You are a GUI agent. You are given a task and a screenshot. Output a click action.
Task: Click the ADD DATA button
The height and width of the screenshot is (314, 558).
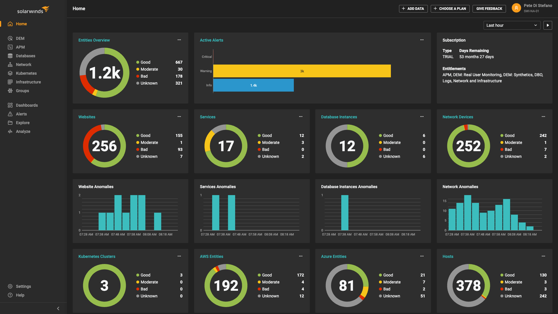click(x=413, y=8)
